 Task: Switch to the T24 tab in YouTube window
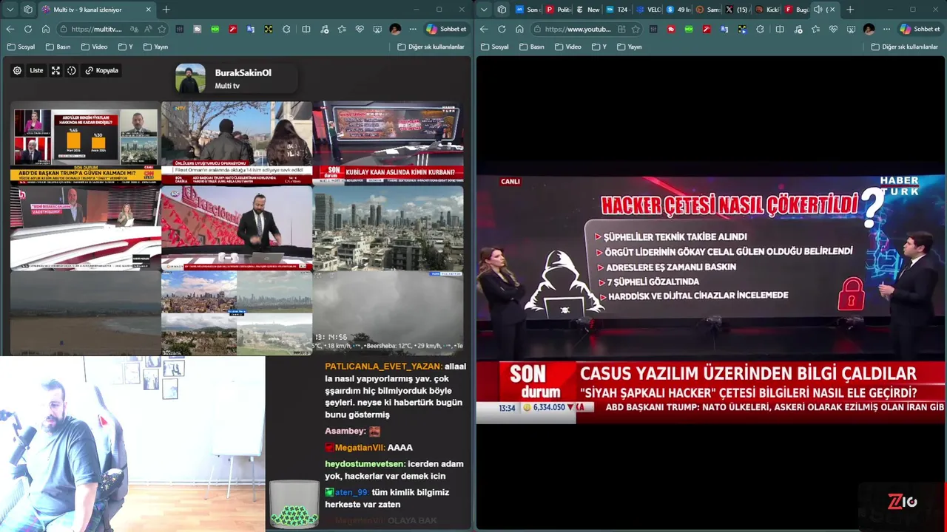coord(617,10)
